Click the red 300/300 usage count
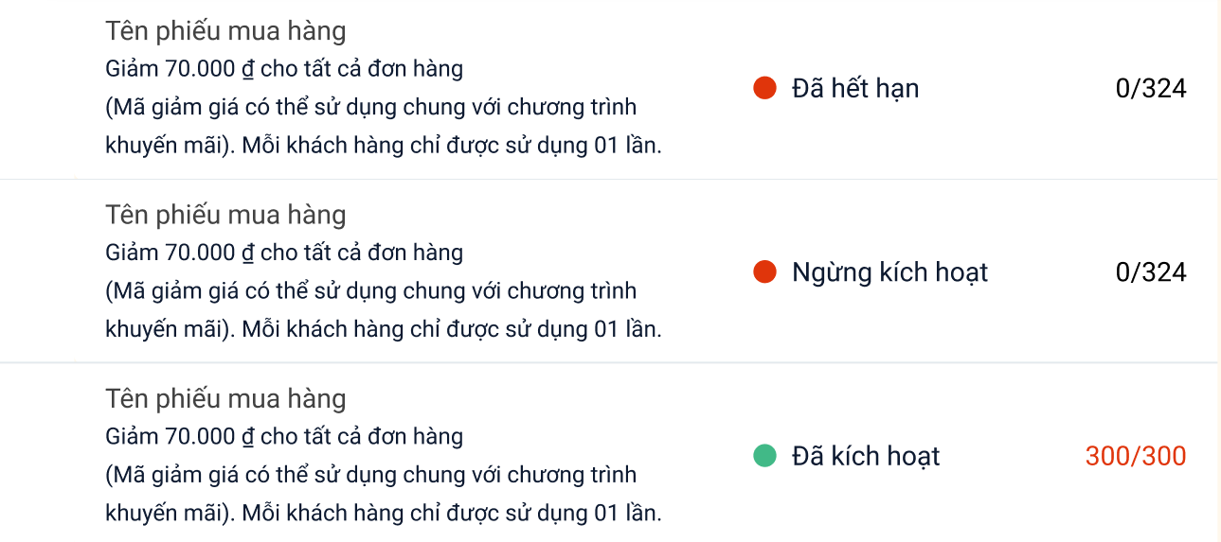Image resolution: width=1221 pixels, height=542 pixels. coord(1136,456)
